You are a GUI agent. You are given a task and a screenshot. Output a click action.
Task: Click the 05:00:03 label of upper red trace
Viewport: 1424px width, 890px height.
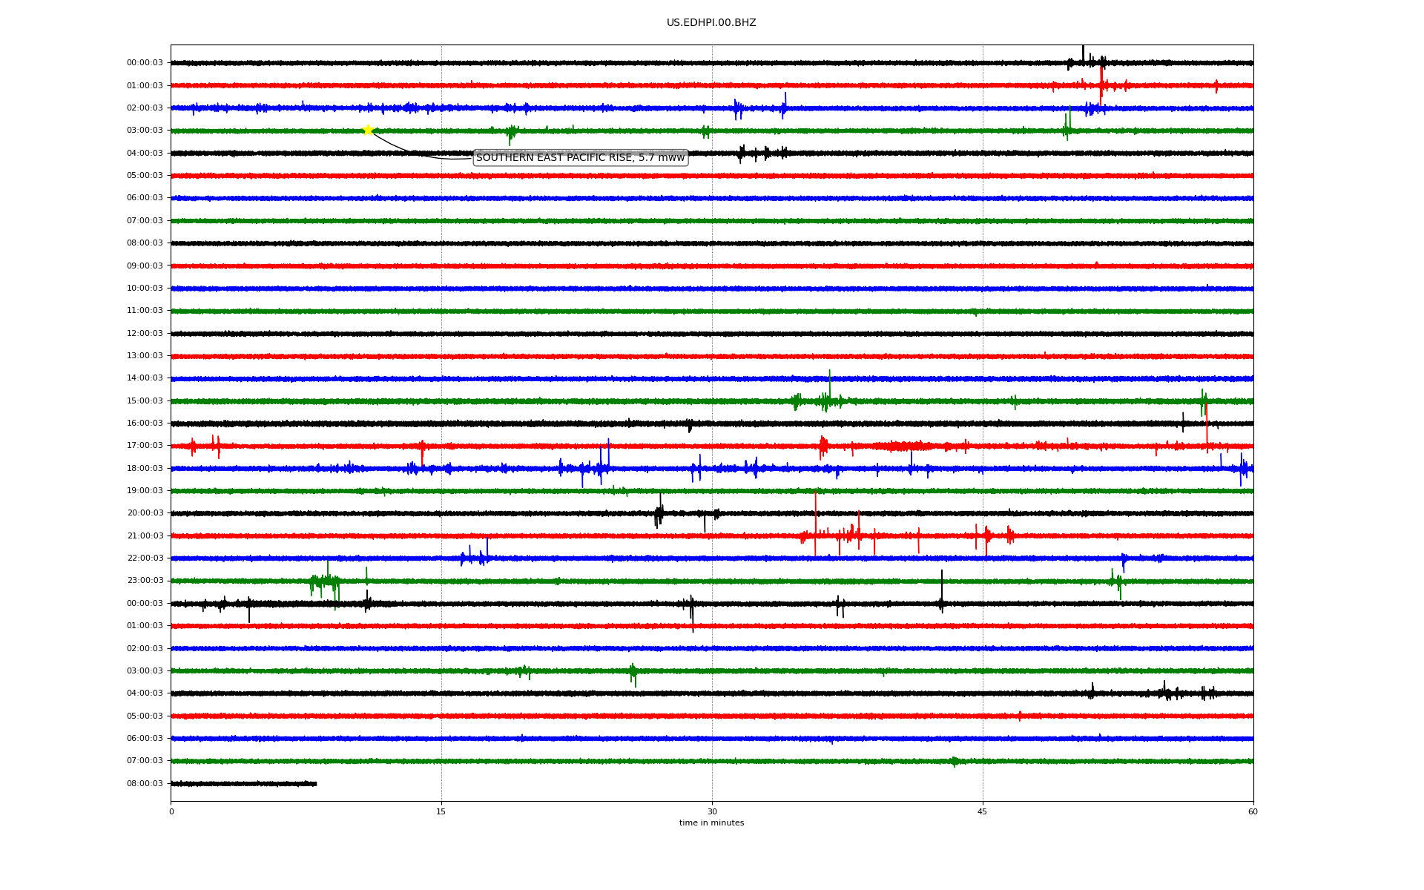coord(145,176)
